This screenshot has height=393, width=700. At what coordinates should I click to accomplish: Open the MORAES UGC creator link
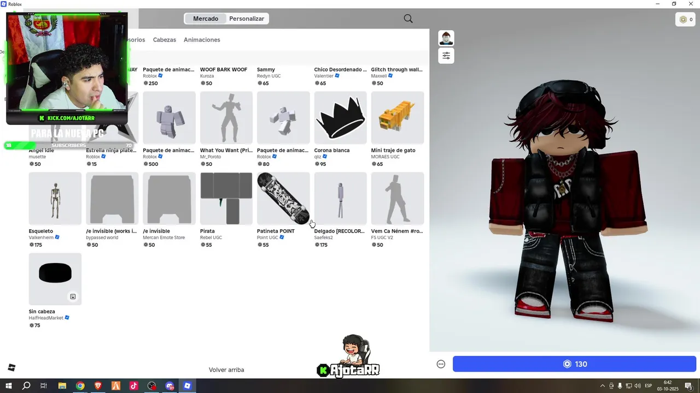click(386, 157)
